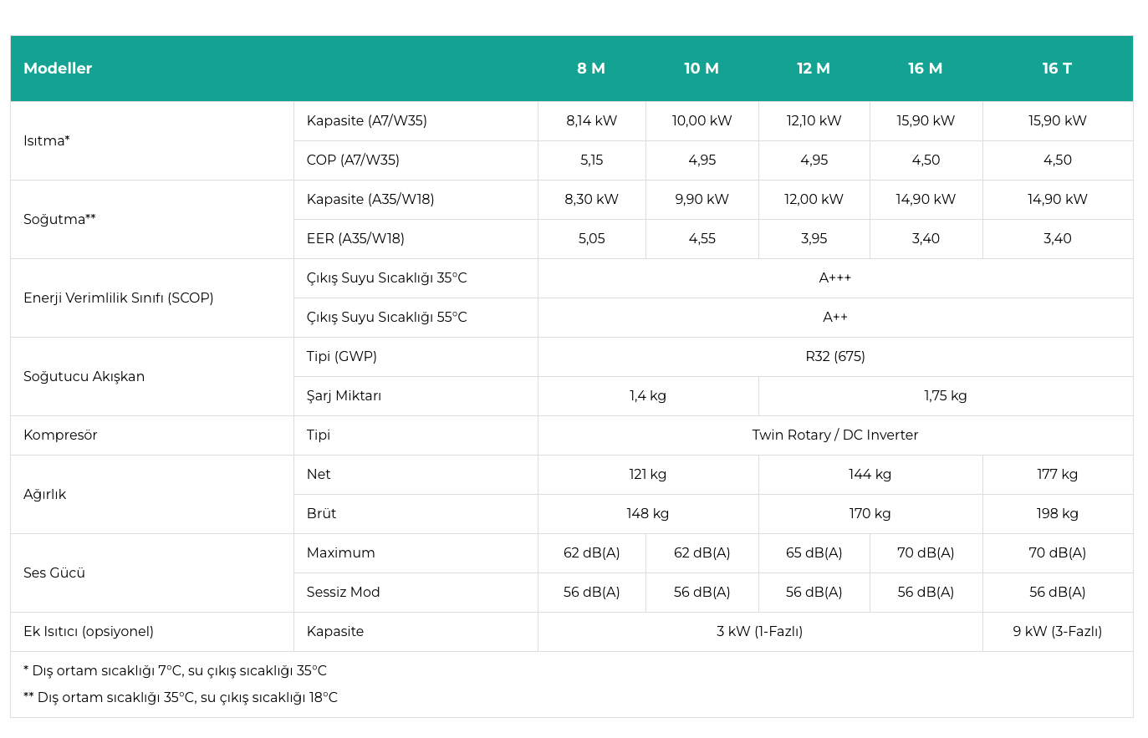
Task: Select the "5,15" COP value cell
Action: tap(591, 160)
